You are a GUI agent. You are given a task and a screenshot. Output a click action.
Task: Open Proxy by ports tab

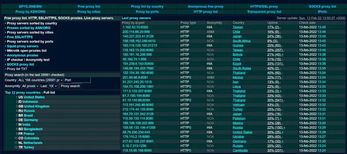point(147,11)
